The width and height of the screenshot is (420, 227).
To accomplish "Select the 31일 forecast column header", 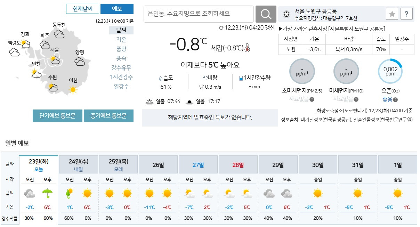I will click(x=358, y=165).
